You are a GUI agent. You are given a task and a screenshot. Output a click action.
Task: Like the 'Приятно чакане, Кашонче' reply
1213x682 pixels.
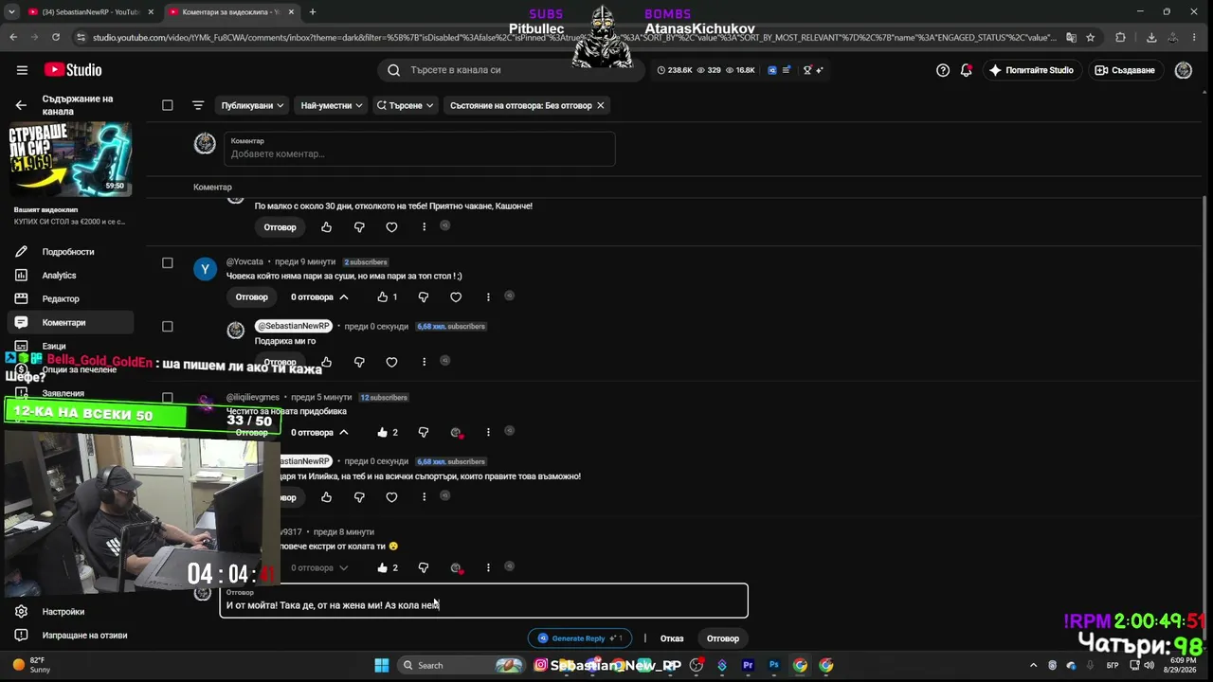point(327,227)
